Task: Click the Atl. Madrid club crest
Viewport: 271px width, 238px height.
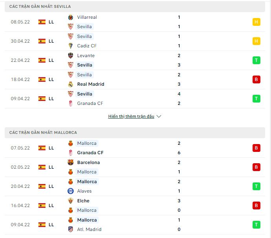Action: [x=71, y=229]
